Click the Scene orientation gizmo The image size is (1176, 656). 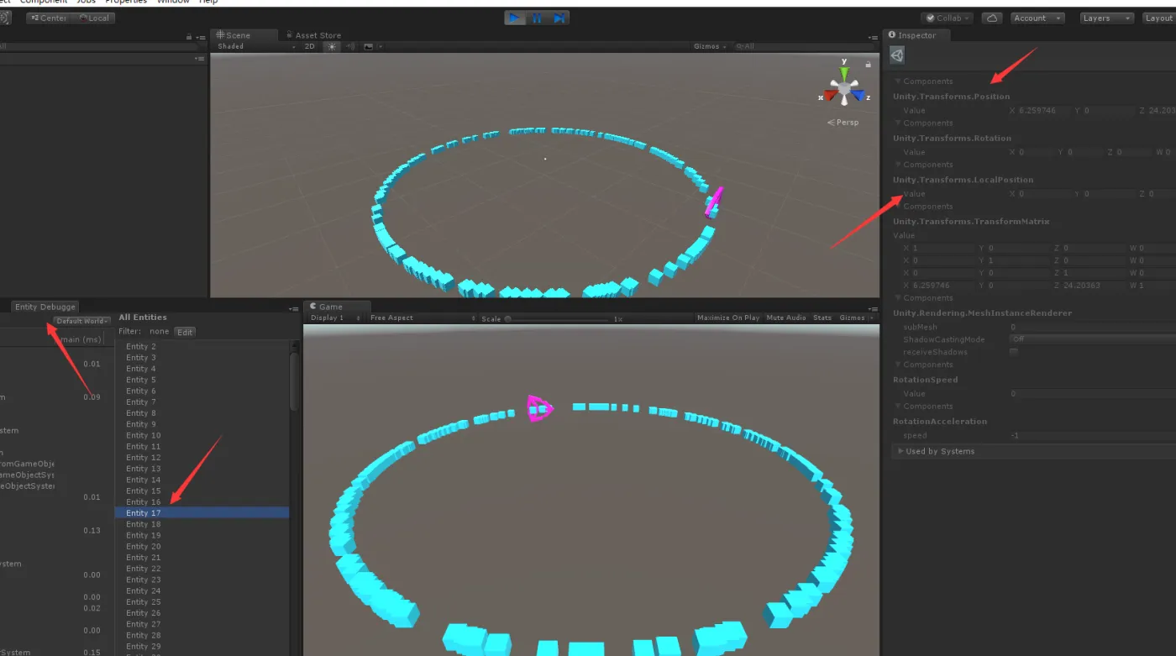pos(844,87)
